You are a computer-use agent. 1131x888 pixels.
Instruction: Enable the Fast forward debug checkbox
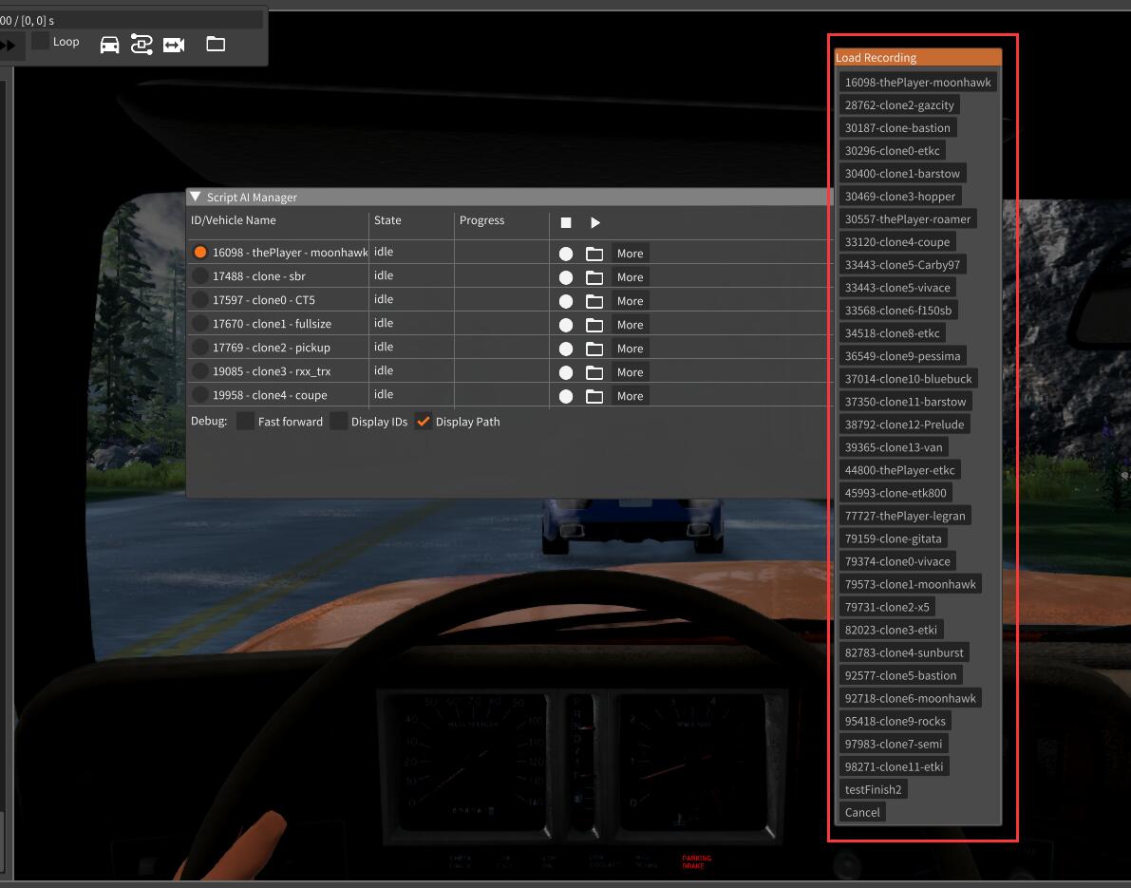(245, 422)
